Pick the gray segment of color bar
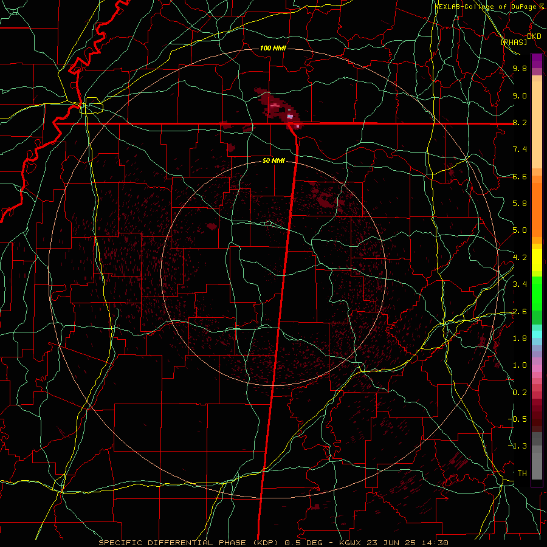This screenshot has height=547, width=547. (537, 466)
